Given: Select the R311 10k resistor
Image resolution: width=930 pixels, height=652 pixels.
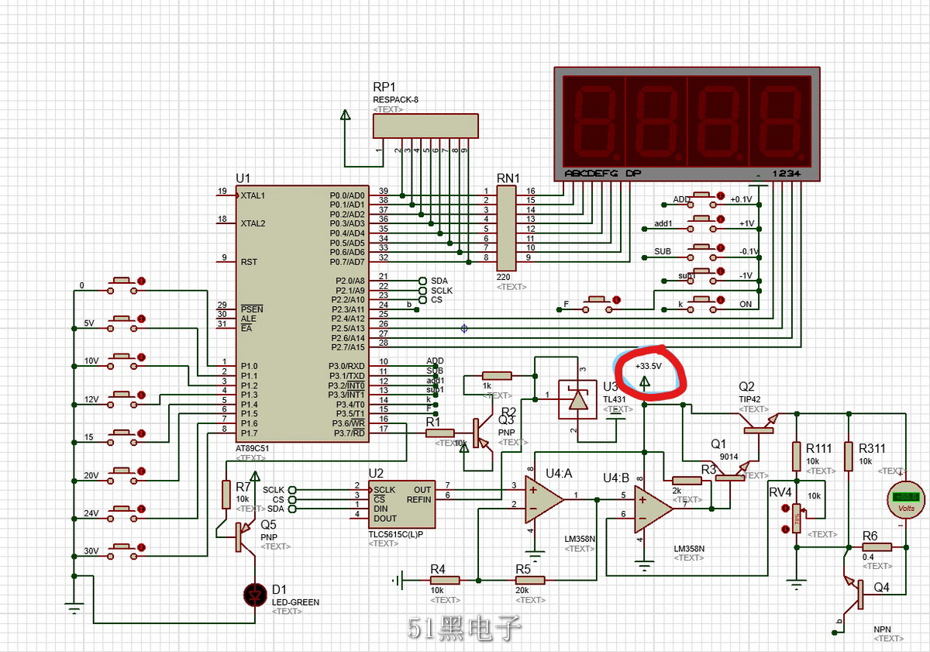Looking at the screenshot, I should point(849,456).
